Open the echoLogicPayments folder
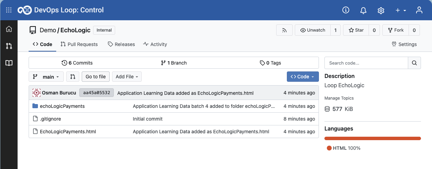 [x=62, y=106]
